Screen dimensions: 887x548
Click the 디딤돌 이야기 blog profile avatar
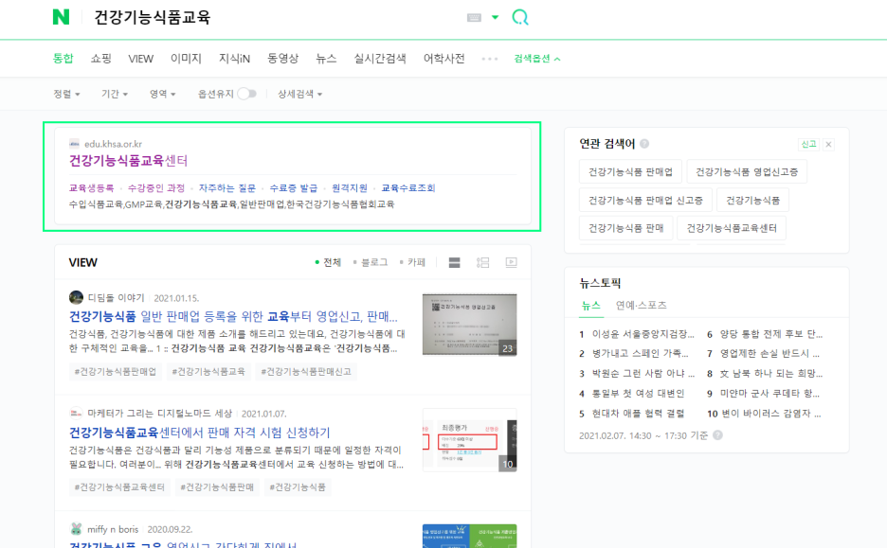[x=76, y=297]
